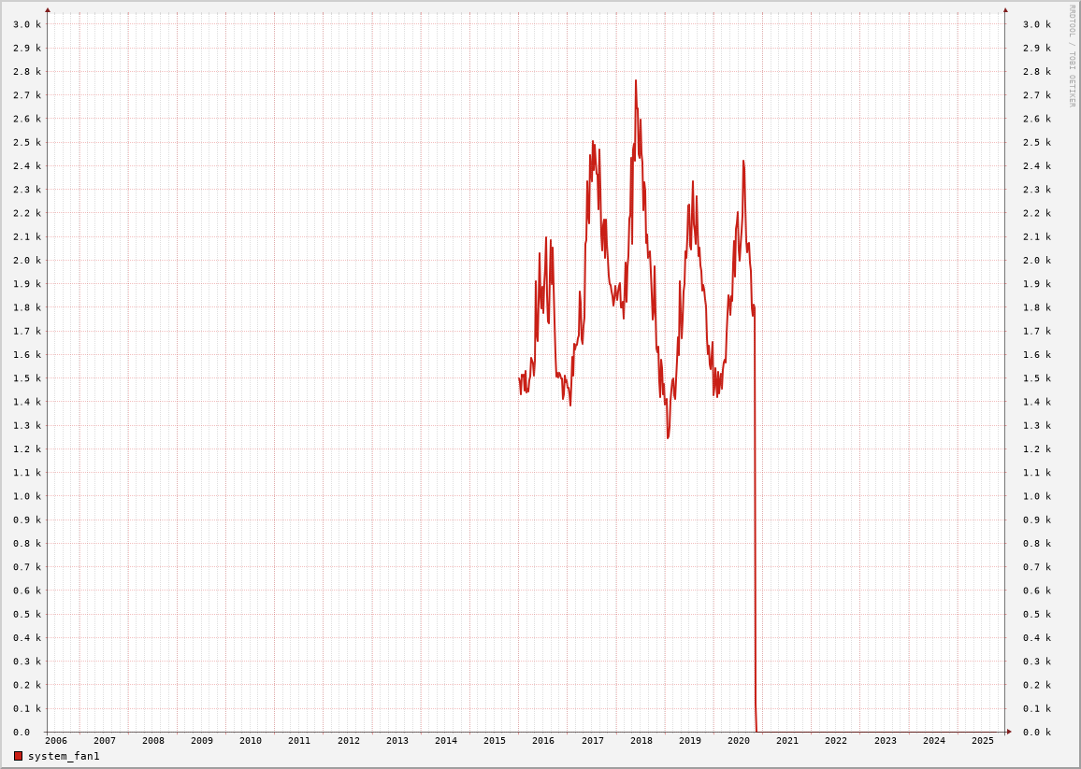Viewport: 1081px width, 769px height.
Task: Select the 2020 x-axis year label
Action: click(739, 741)
